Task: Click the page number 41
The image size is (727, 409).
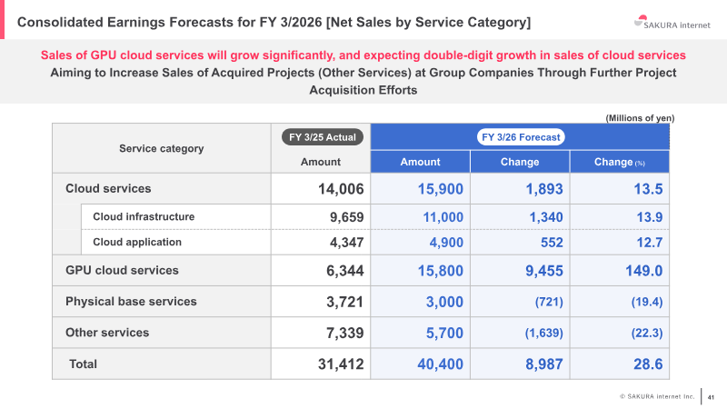Action: [x=711, y=397]
